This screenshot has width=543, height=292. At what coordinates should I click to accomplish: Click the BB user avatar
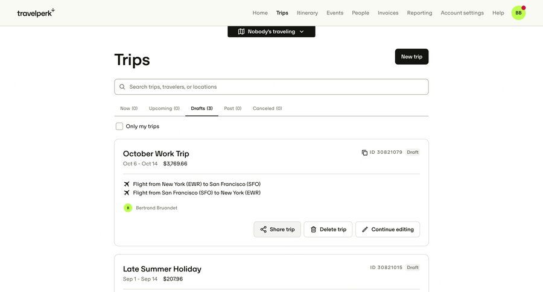pyautogui.click(x=518, y=13)
